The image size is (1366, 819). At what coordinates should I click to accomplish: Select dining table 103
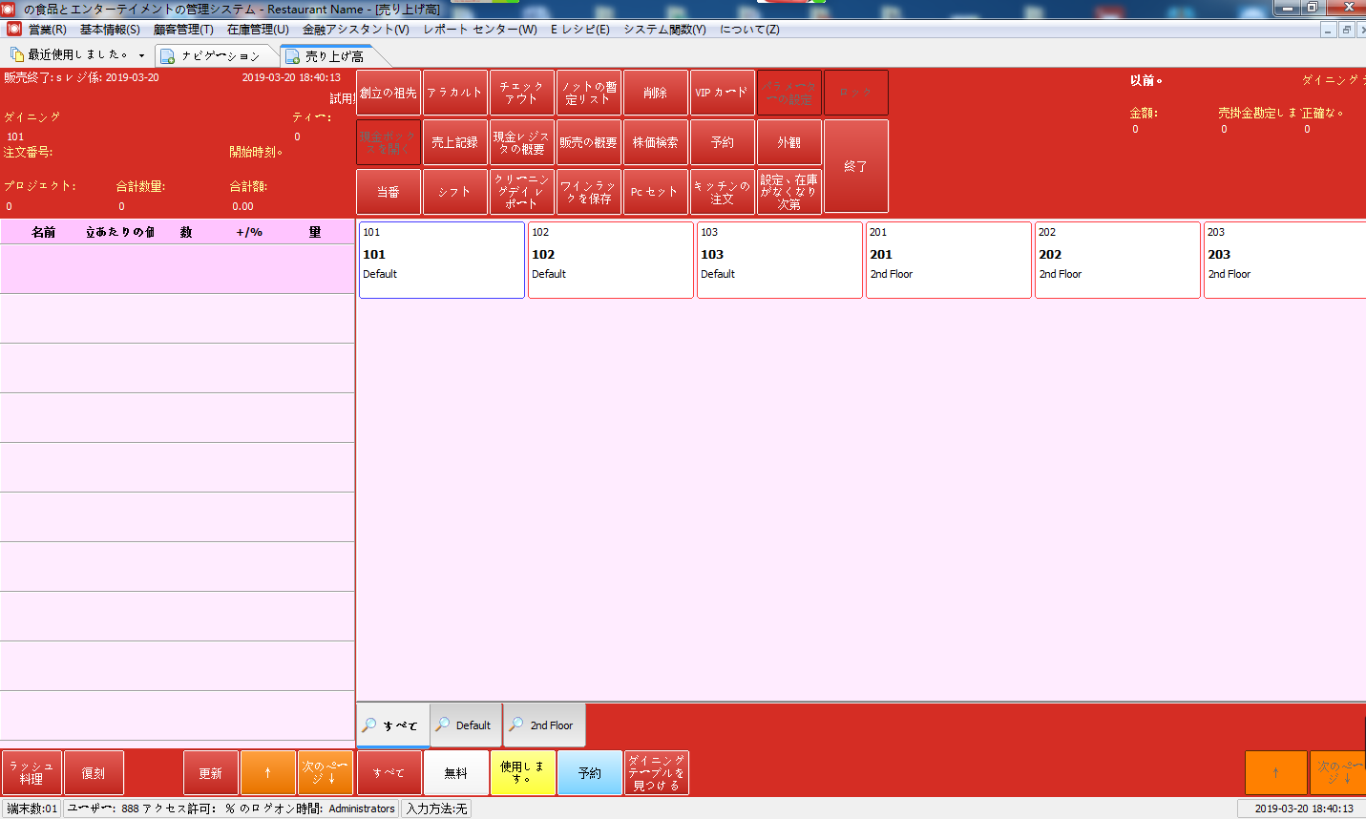(780, 260)
